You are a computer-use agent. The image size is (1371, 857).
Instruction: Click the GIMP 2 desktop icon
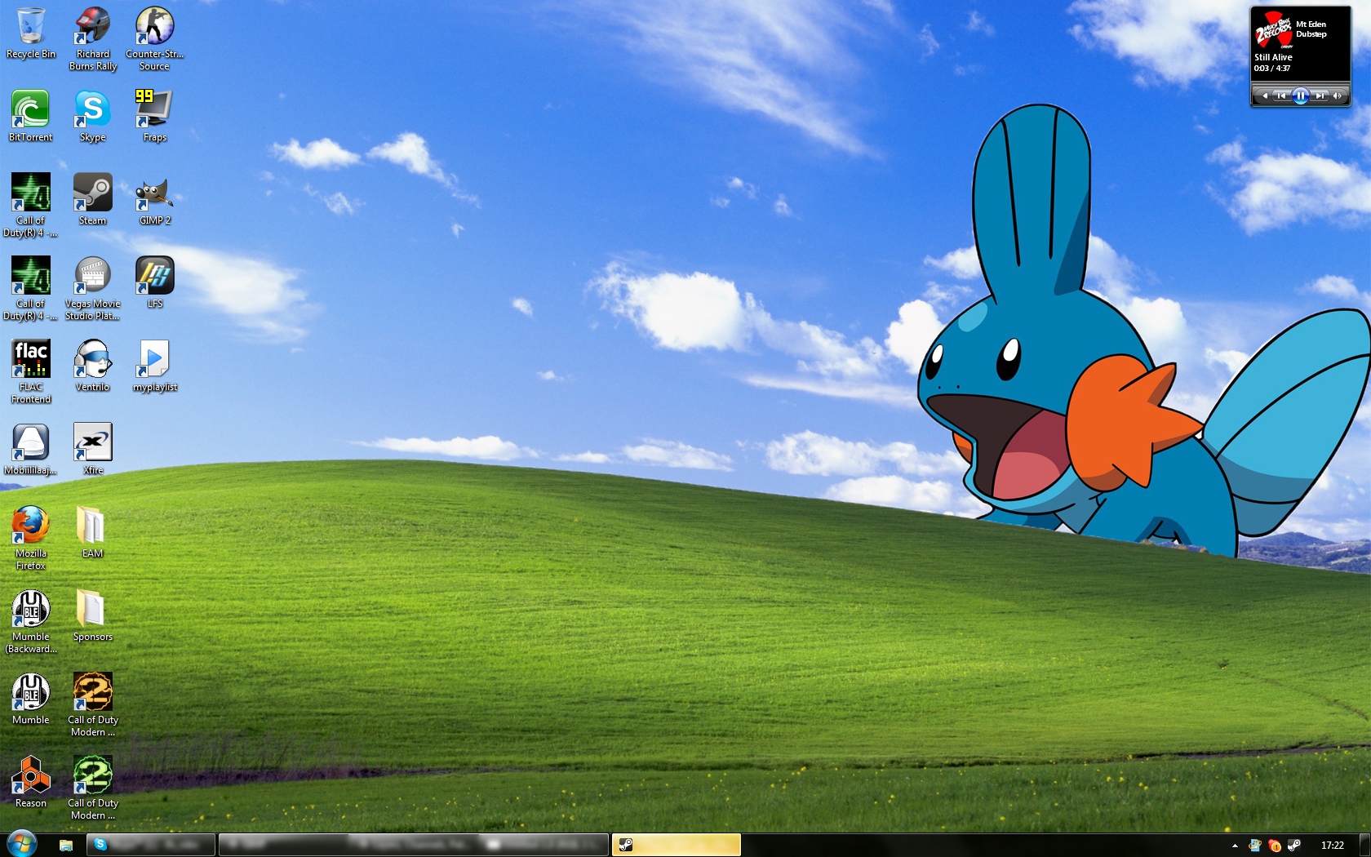point(154,199)
